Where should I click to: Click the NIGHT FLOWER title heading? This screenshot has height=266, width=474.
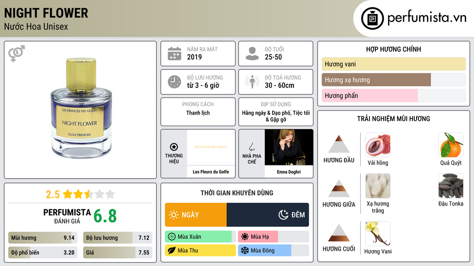pos(46,13)
